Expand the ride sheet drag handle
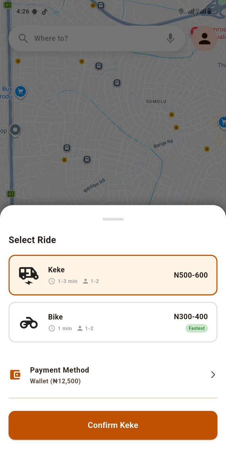 (x=113, y=219)
